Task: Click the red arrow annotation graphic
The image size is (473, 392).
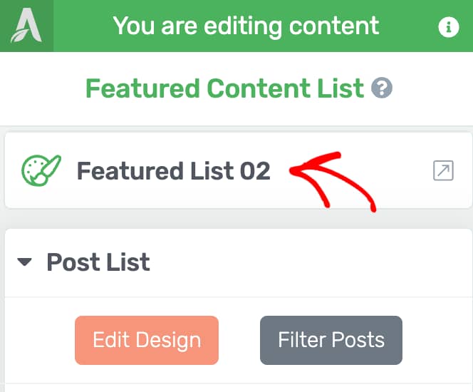Action: [x=333, y=182]
